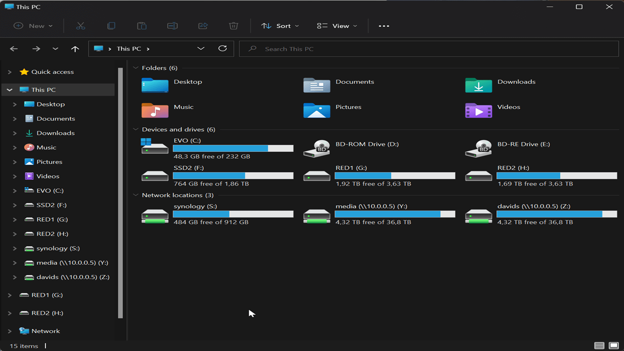Collapse the Network locations section

pos(136,195)
